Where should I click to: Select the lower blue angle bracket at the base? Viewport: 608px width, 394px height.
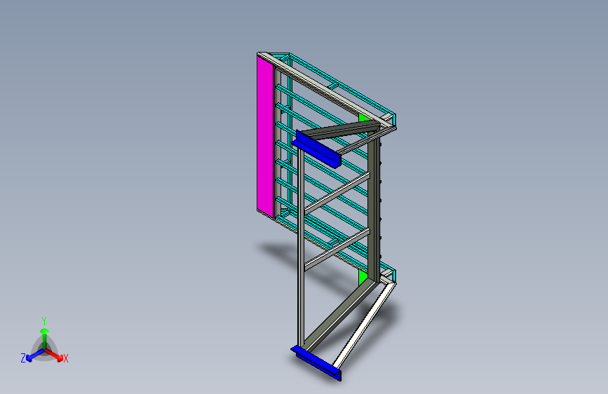[317, 362]
